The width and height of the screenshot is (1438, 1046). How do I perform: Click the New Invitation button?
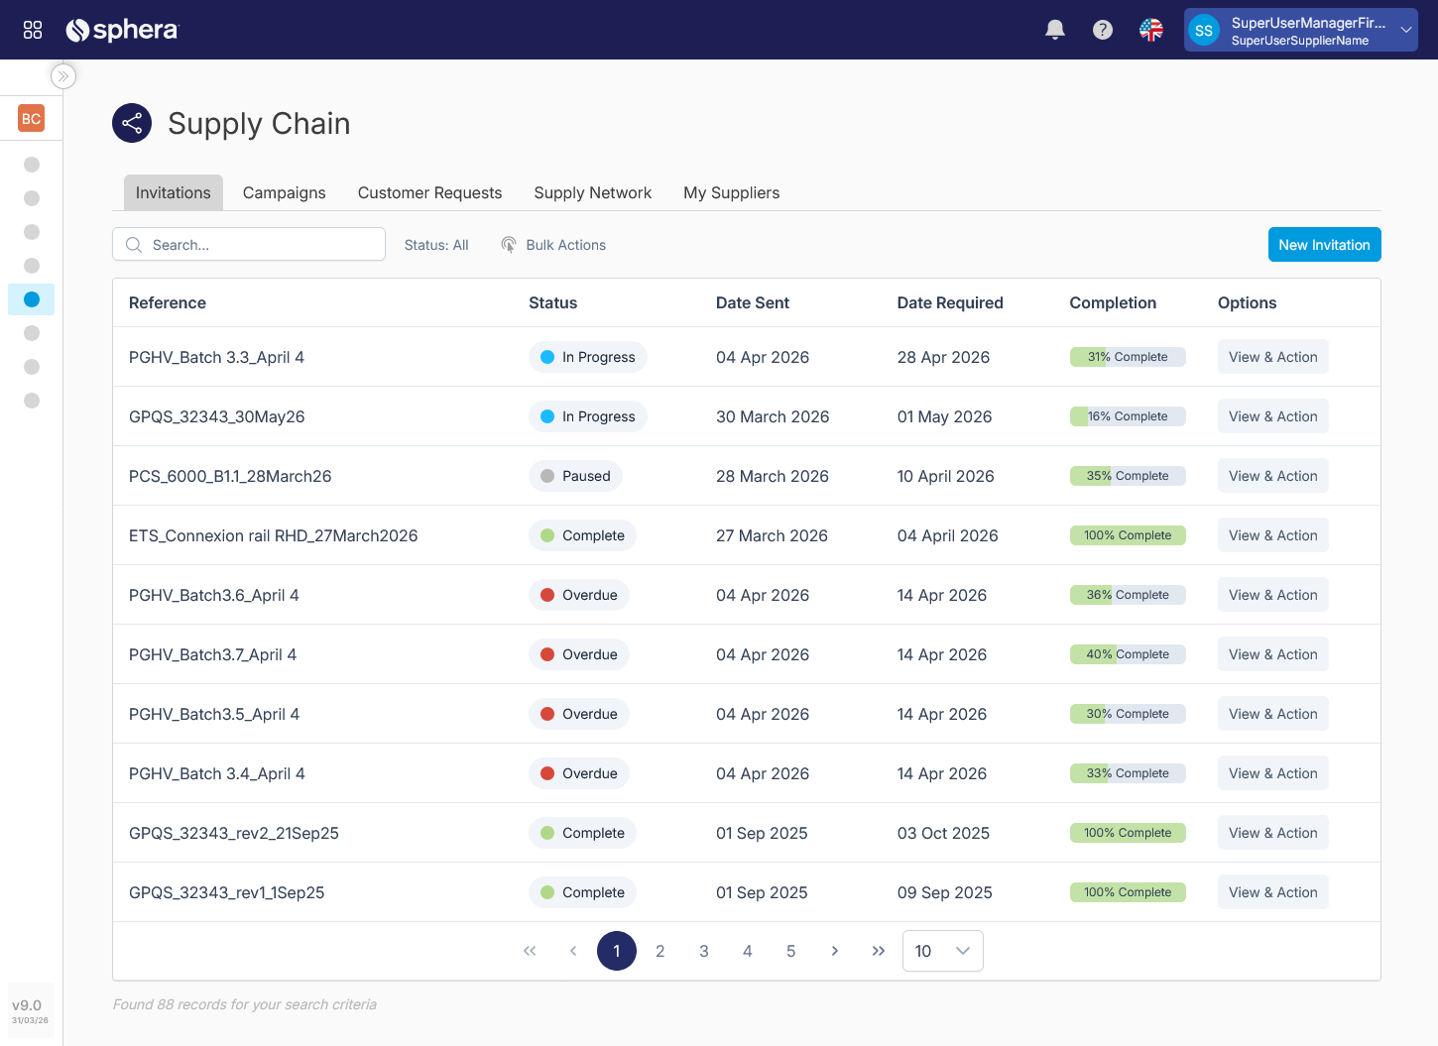pyautogui.click(x=1324, y=245)
